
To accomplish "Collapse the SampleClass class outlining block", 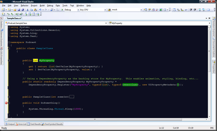I will (x=9, y=48).
